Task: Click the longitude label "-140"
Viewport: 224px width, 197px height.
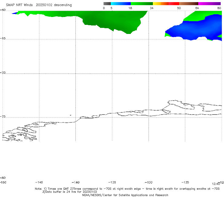Action: 76,182
